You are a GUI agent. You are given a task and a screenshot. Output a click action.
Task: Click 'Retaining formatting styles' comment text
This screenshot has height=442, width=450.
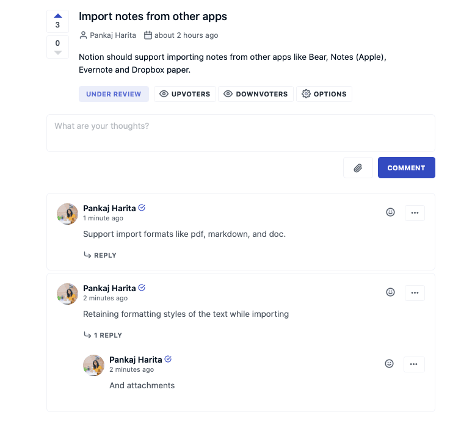pyautogui.click(x=186, y=314)
